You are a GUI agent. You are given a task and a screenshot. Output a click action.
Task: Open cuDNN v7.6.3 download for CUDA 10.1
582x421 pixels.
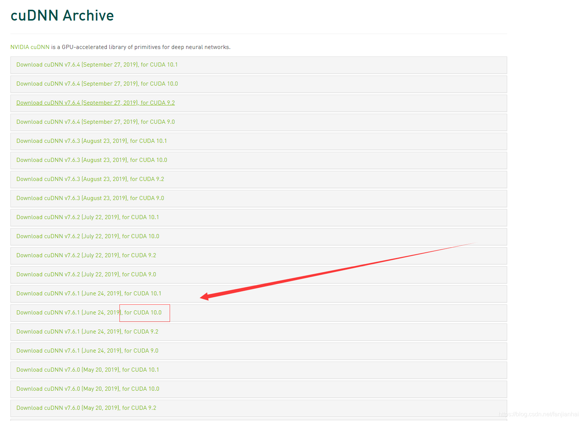[92, 141]
